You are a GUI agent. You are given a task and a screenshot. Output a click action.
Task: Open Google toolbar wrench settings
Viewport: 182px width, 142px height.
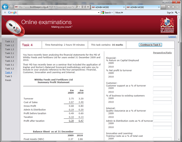coord(176,13)
